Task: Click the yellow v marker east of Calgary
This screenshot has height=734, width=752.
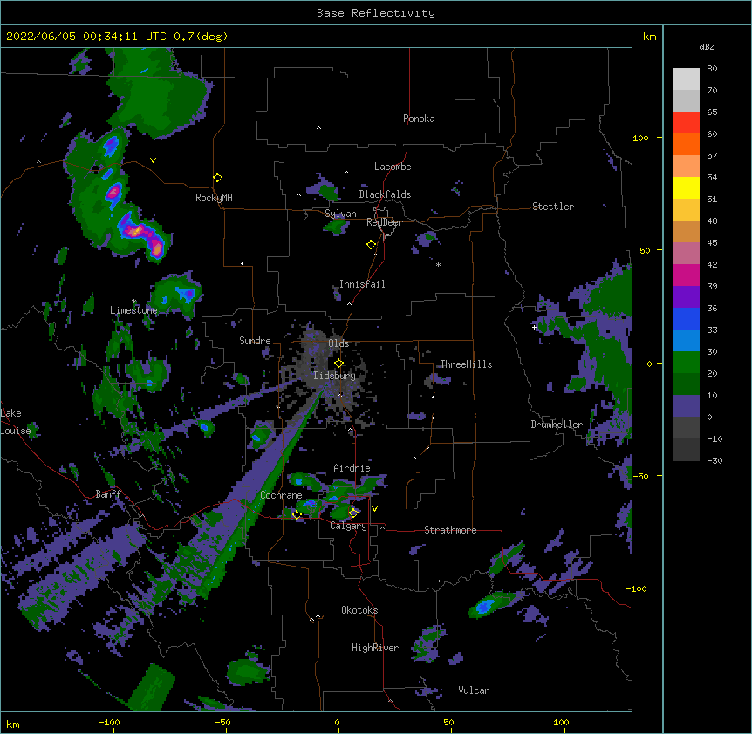Action: (374, 509)
